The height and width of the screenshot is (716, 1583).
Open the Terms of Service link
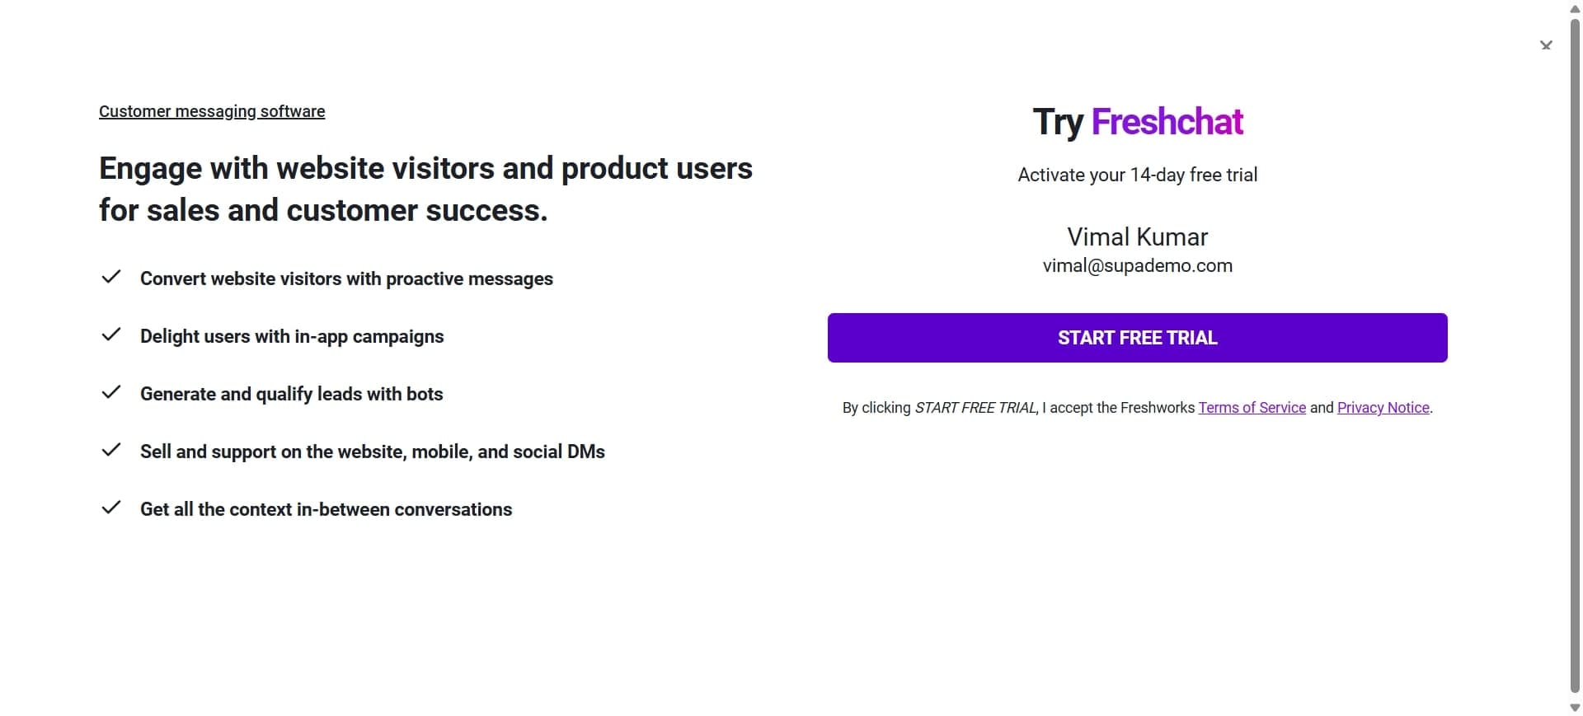1252,408
